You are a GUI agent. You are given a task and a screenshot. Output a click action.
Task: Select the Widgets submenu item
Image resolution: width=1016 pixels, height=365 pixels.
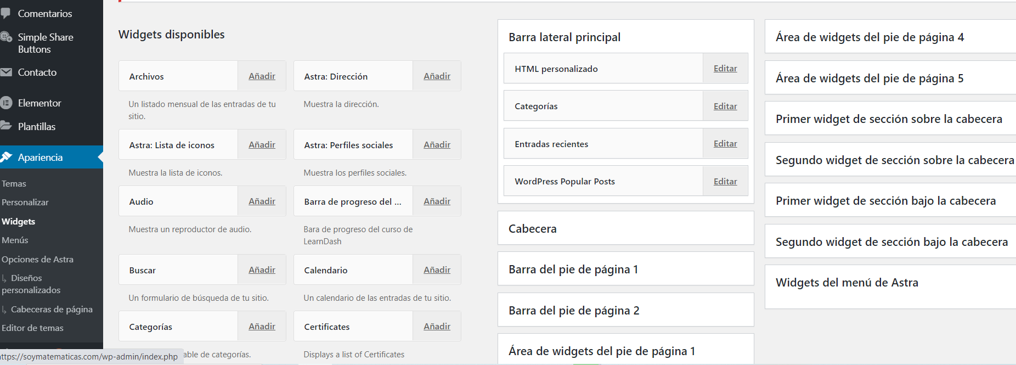(x=18, y=221)
